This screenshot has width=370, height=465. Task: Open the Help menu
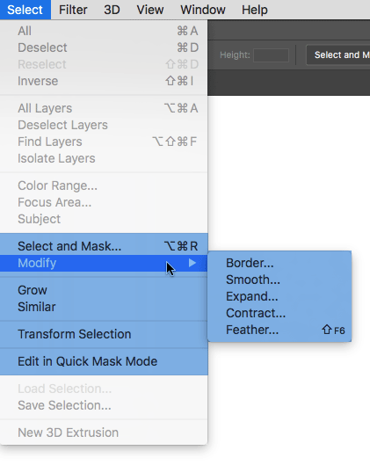pyautogui.click(x=254, y=10)
